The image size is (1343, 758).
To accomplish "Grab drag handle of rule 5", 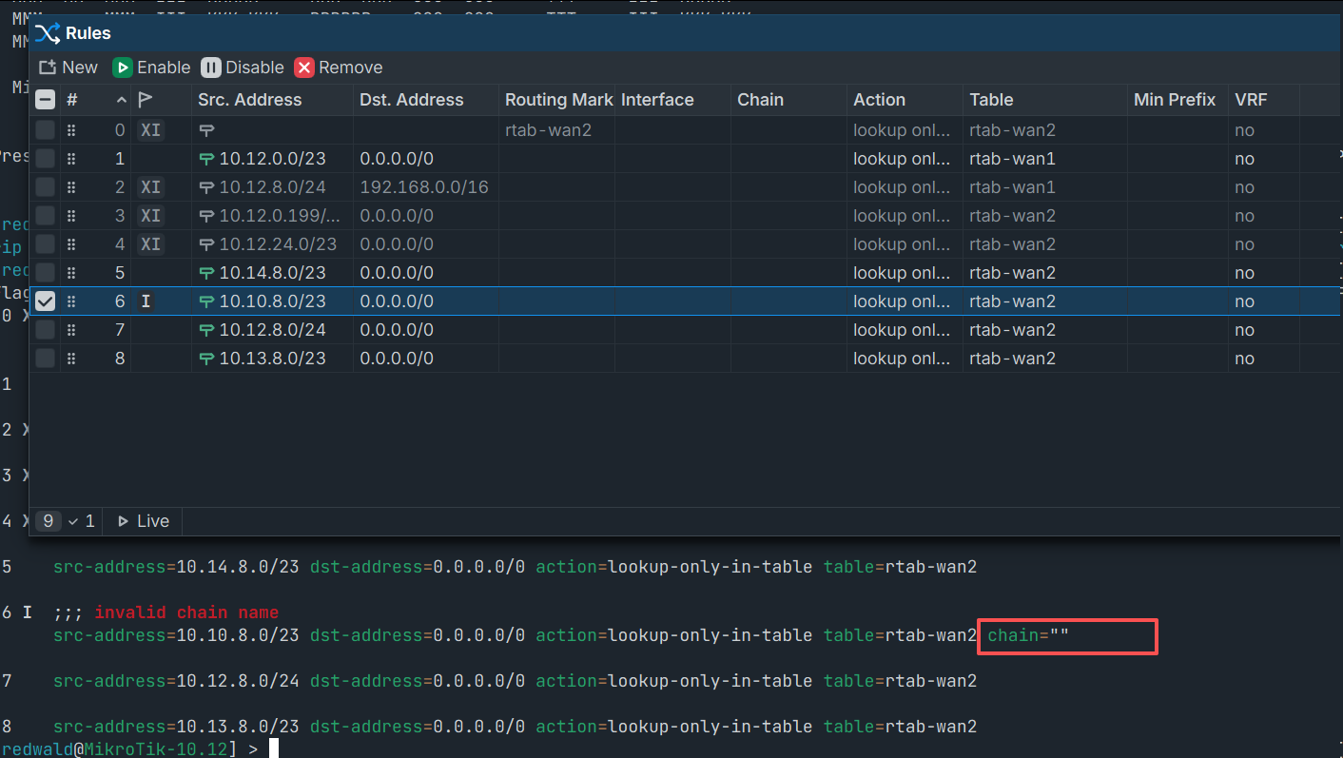I will coord(71,273).
